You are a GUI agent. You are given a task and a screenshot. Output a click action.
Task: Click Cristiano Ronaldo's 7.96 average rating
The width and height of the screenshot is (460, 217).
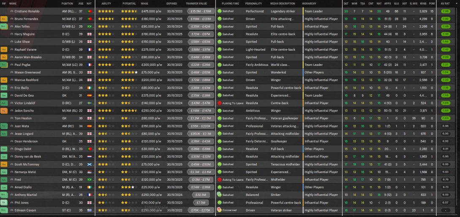pyautogui.click(x=445, y=11)
